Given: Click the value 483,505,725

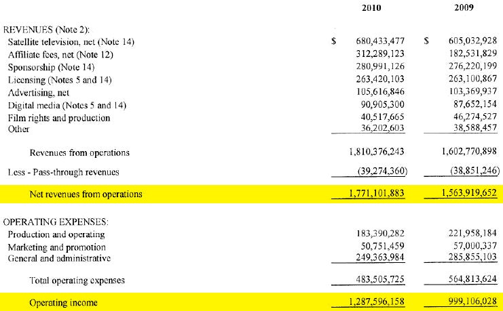Looking at the screenshot, I should tap(380, 280).
